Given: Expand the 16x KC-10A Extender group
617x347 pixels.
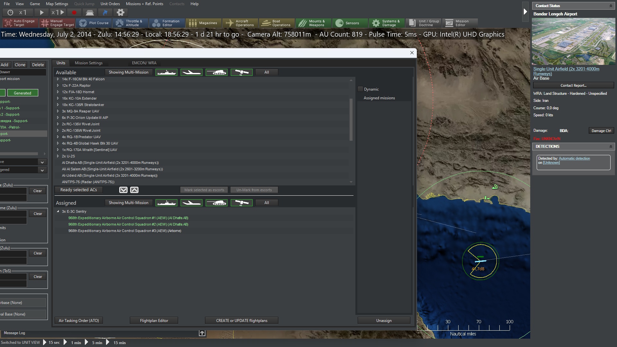Looking at the screenshot, I should (x=58, y=98).
